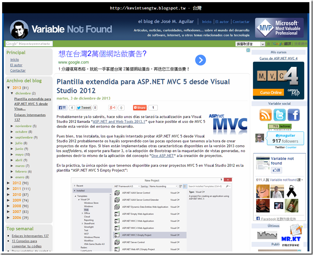Open the julio archive month
Viewport: 313px width, 255px height.
pyautogui.click(x=19, y=143)
